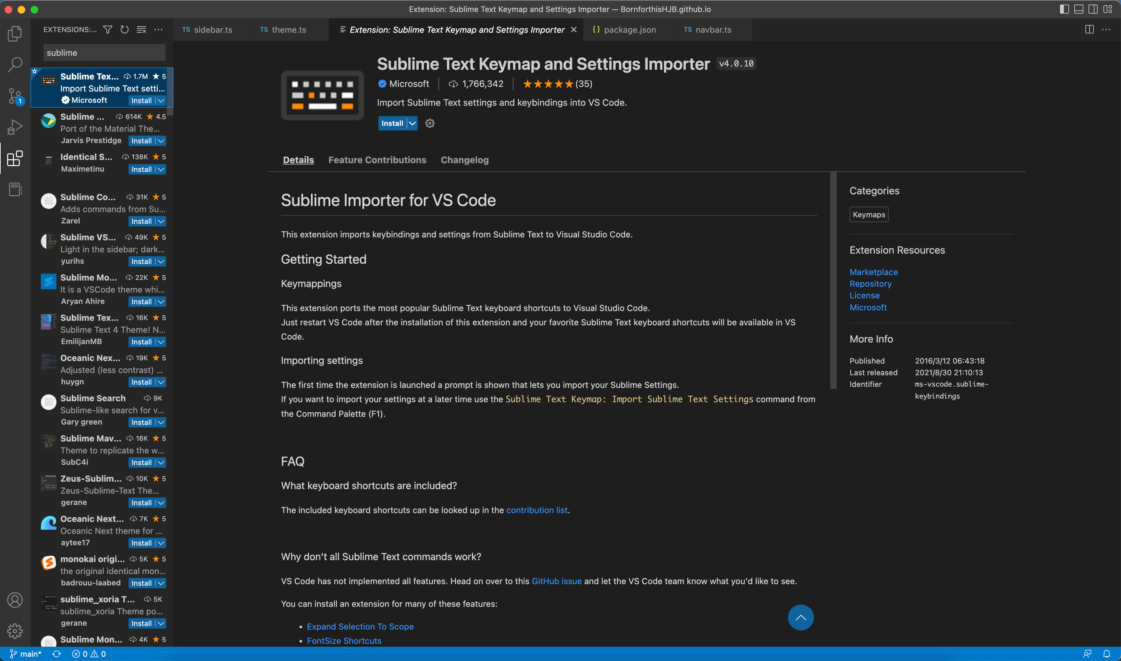Image resolution: width=1121 pixels, height=661 pixels.
Task: Open the FontSize Shortcuts link
Action: coord(344,641)
